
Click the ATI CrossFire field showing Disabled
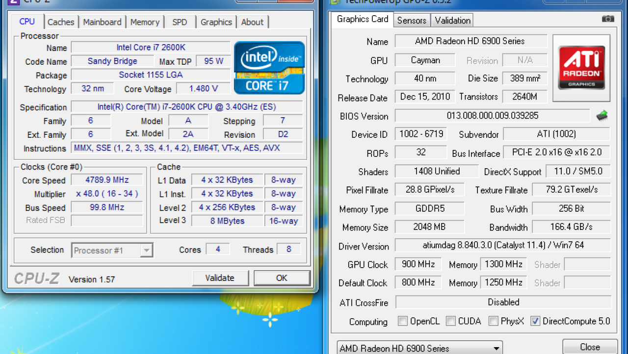coord(503,302)
